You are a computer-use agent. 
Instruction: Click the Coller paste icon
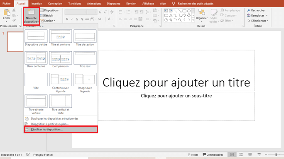[x=7, y=12]
